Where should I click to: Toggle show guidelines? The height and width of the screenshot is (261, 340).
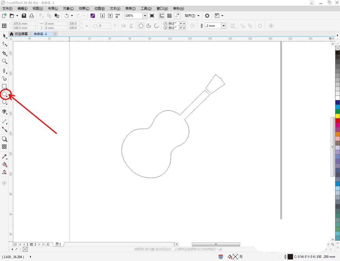177,16
